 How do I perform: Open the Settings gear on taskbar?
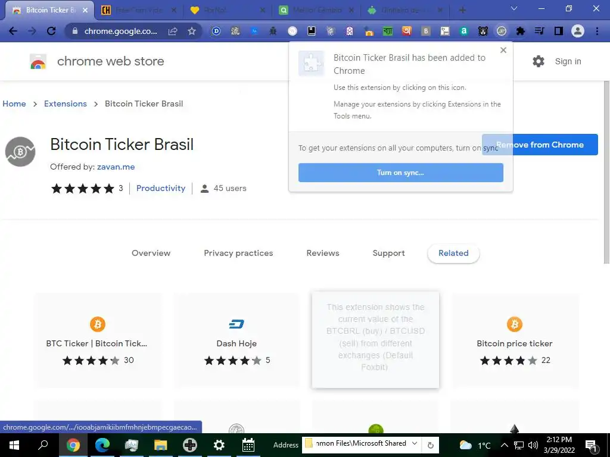[219, 445]
